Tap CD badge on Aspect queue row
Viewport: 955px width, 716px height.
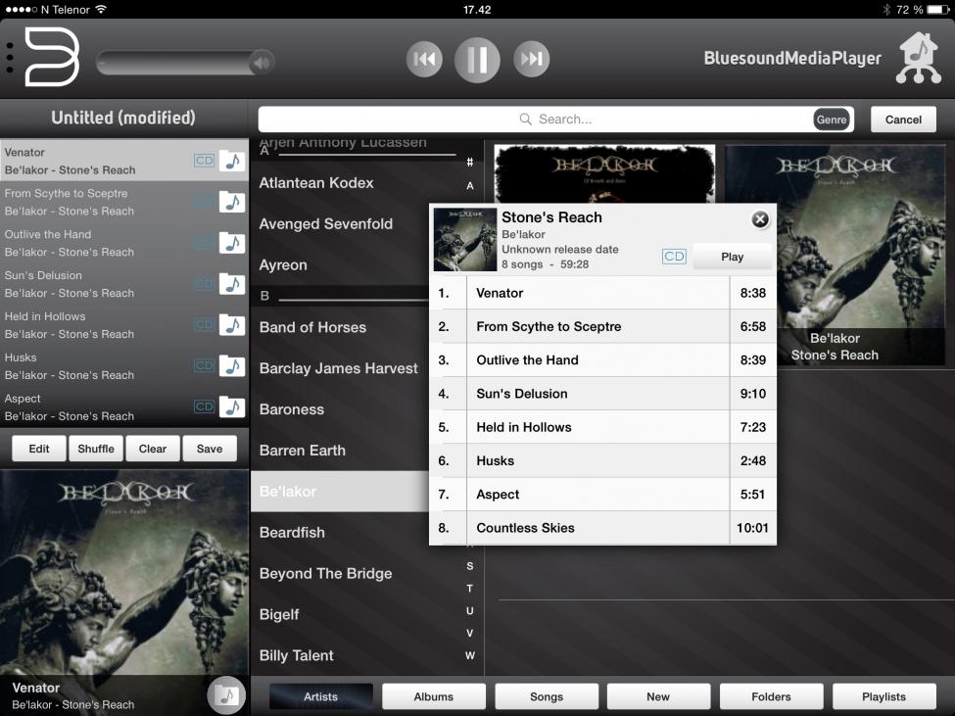tap(204, 406)
